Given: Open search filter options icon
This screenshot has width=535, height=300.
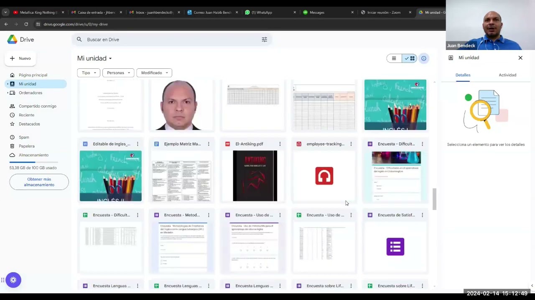Looking at the screenshot, I should tap(264, 40).
